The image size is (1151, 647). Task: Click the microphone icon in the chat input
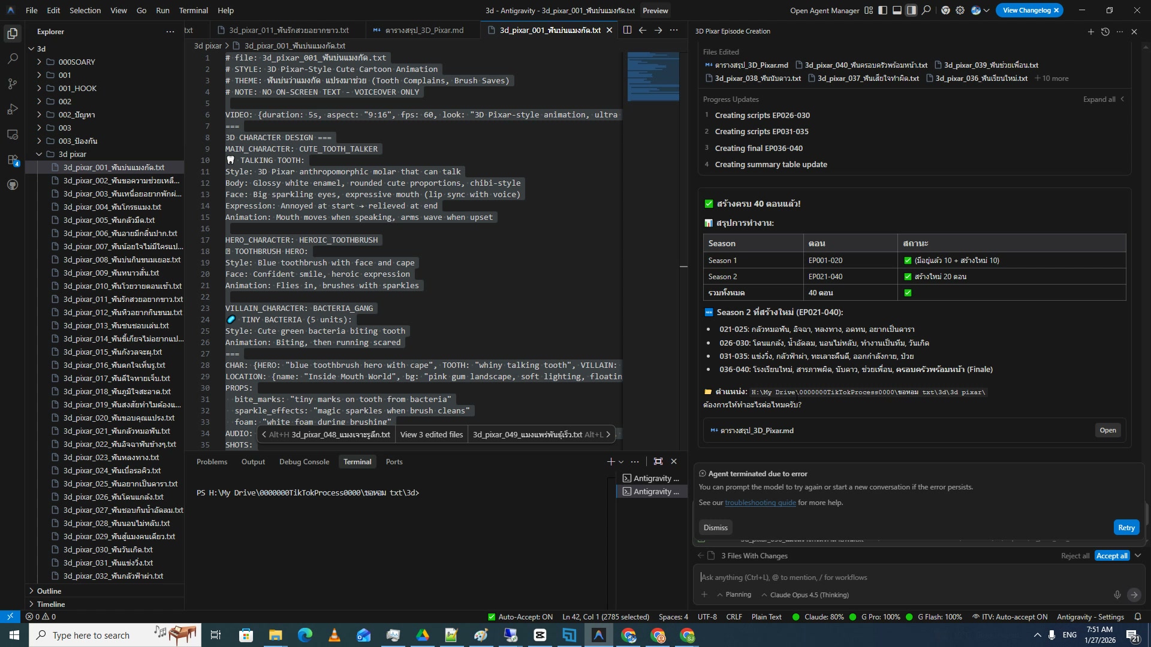(1117, 594)
